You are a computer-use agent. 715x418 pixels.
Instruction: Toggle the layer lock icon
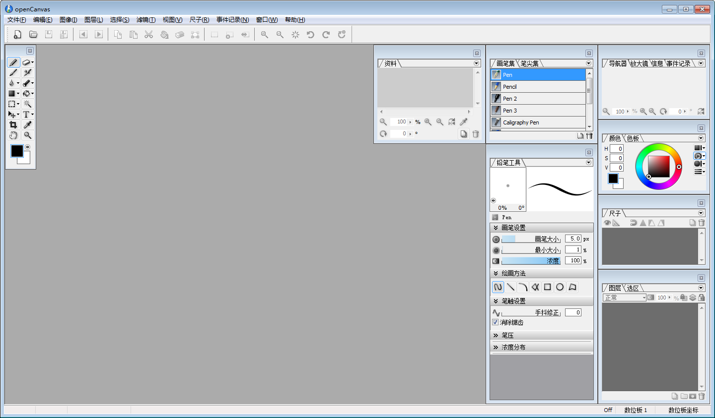click(x=702, y=298)
